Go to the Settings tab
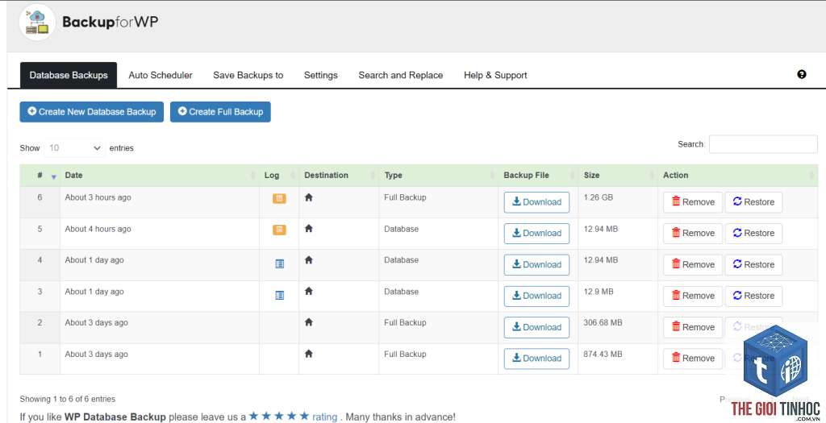Screen dimensions: 826x423 pyautogui.click(x=321, y=75)
